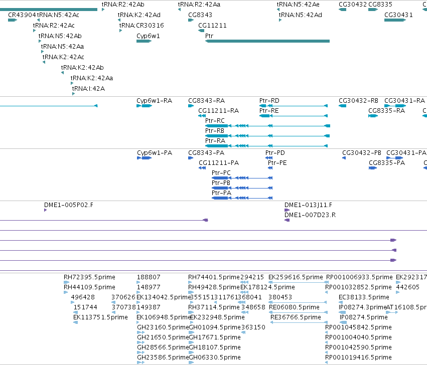Click the EK259616.5prime EST label
This screenshot has height=365, width=427.
pos(296,277)
